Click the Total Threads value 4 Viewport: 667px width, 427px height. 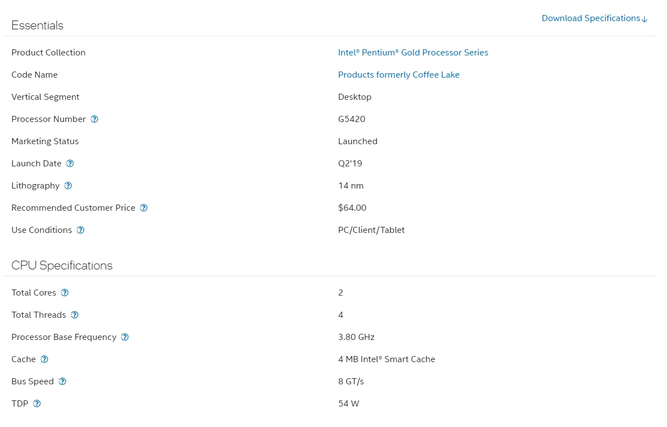click(x=341, y=315)
